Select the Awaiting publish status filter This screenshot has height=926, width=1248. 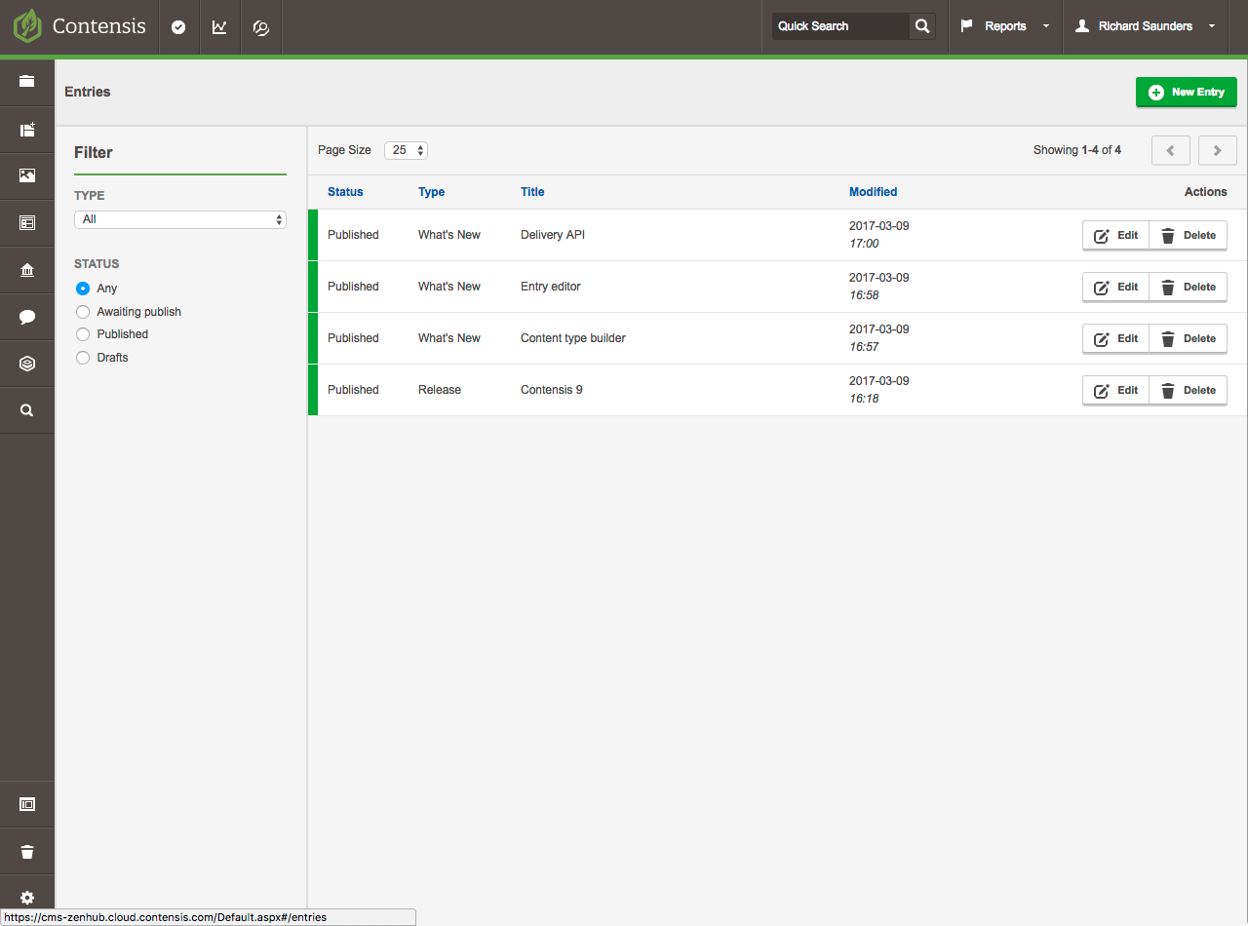click(83, 312)
